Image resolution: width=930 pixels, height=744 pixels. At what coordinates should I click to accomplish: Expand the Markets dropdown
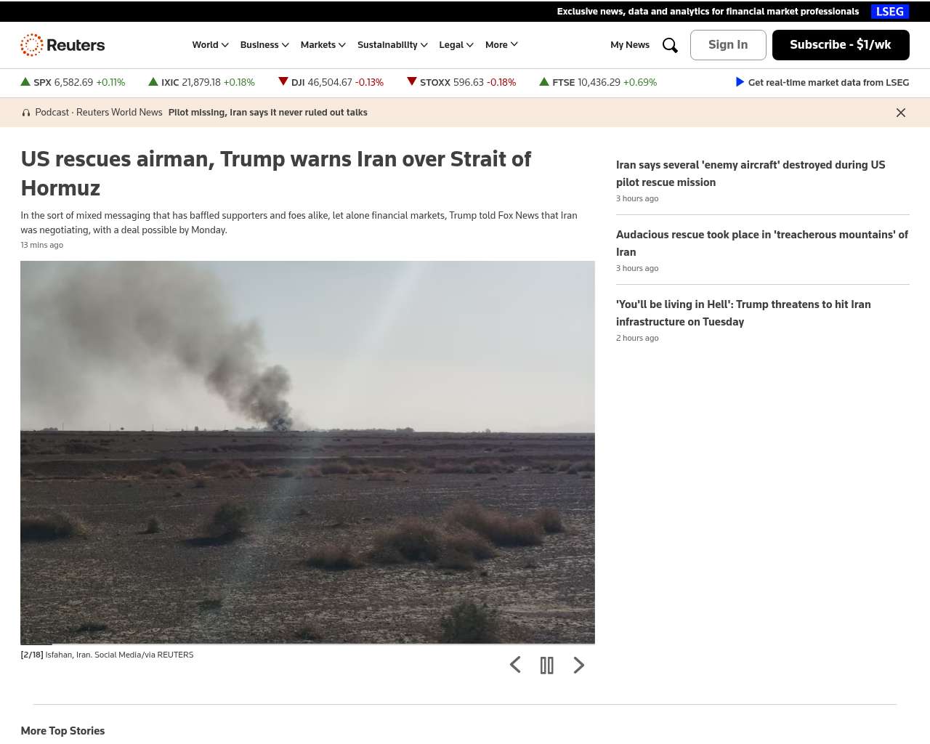(x=323, y=45)
